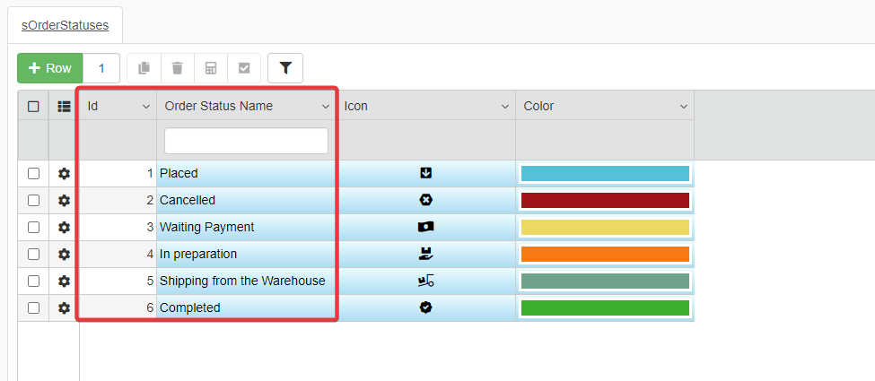The image size is (875, 381).
Task: Click the Cancelled status icon cell
Action: click(x=426, y=200)
